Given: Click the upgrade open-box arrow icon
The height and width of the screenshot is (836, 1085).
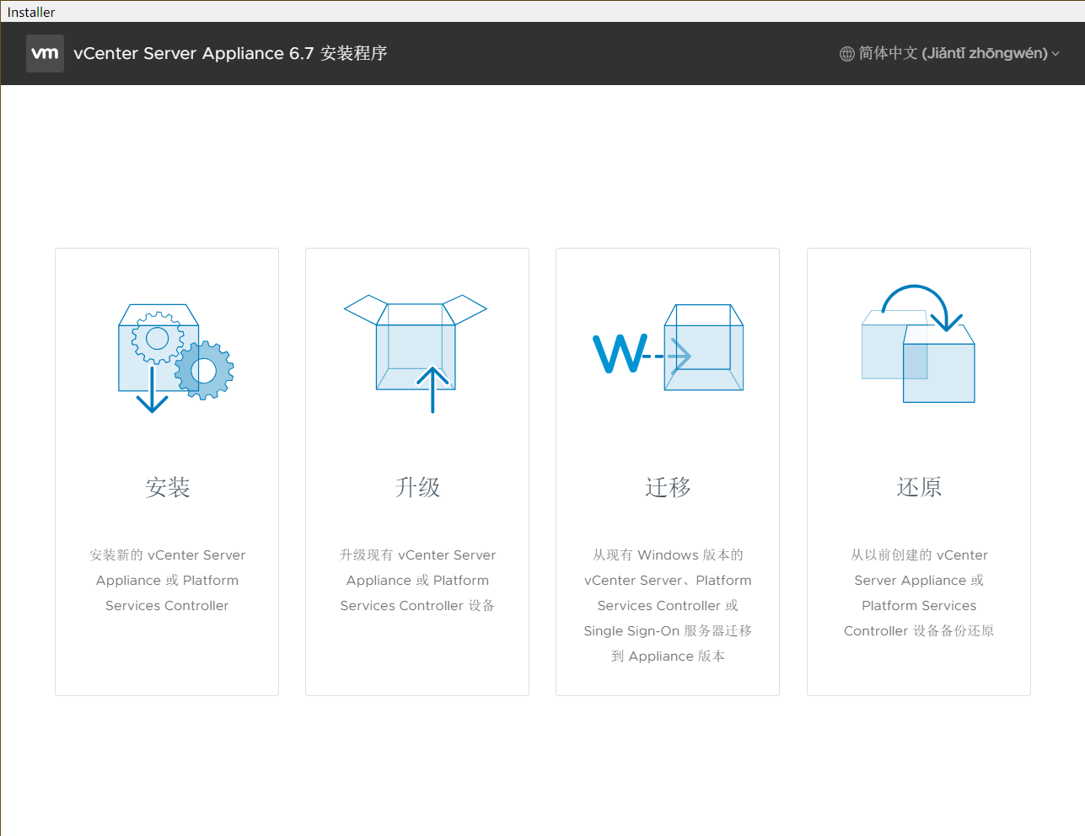Looking at the screenshot, I should (x=416, y=354).
